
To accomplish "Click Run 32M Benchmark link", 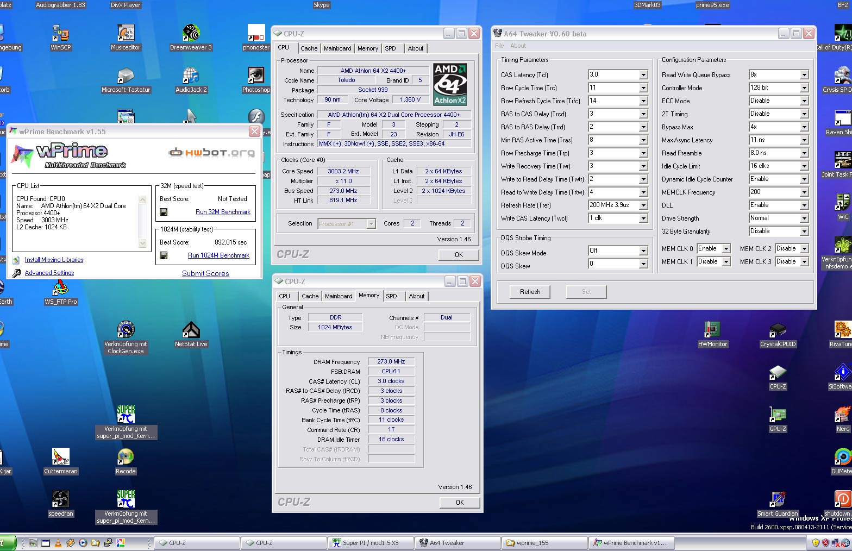I will click(223, 212).
